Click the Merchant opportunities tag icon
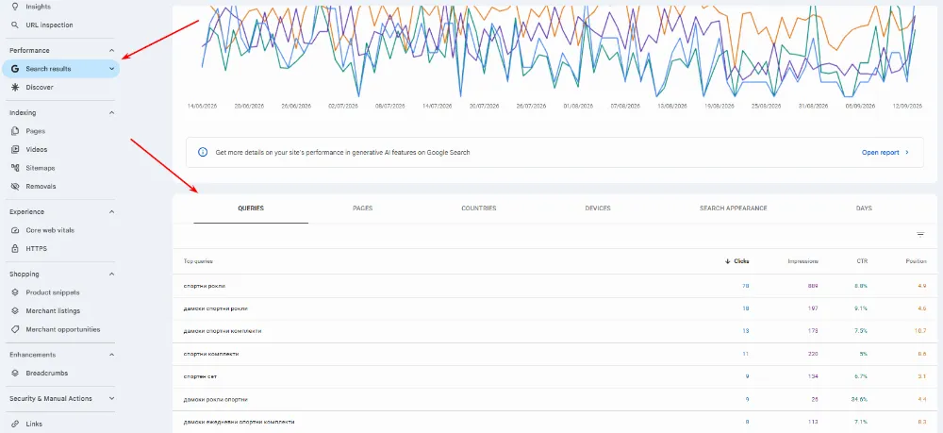Screen dimensions: 943x433 coord(15,329)
